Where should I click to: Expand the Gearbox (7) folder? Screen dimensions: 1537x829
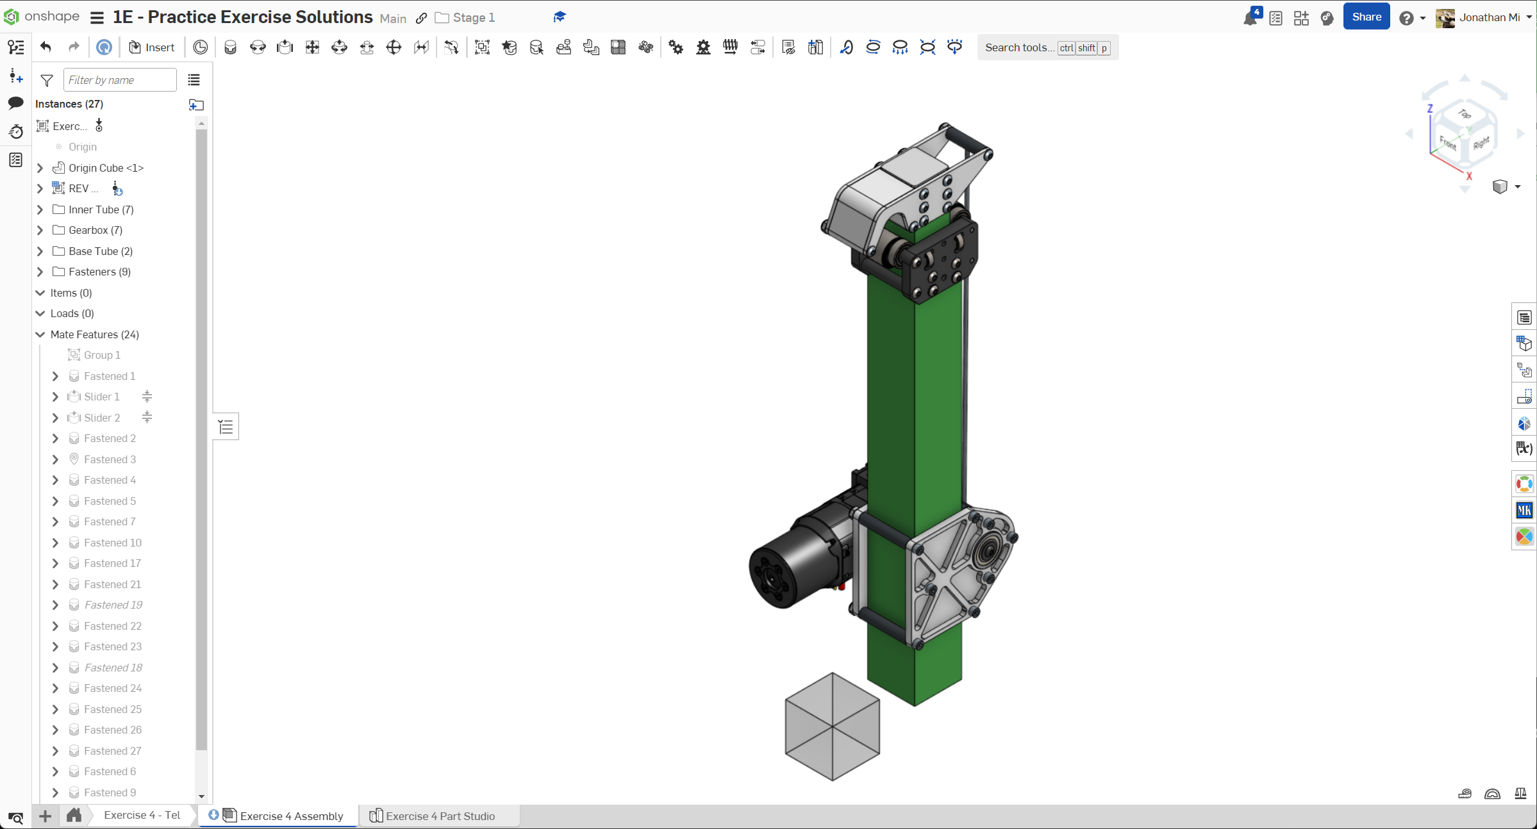click(40, 230)
